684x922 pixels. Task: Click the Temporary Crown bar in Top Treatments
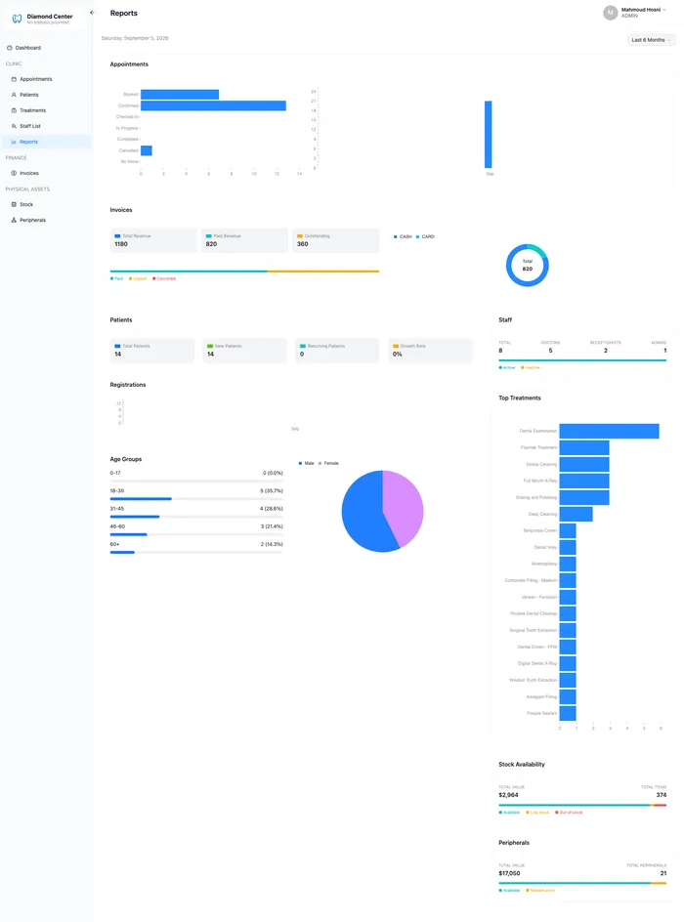568,530
